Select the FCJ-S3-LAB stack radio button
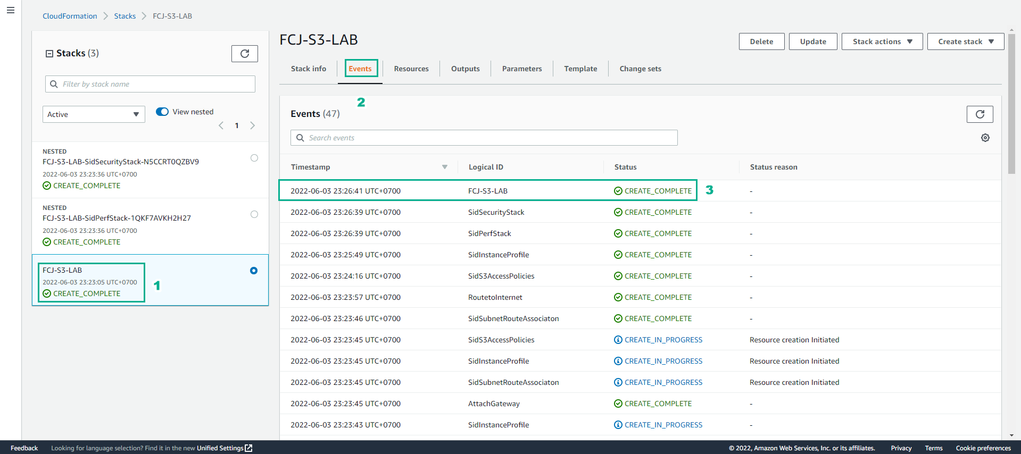 (x=254, y=271)
